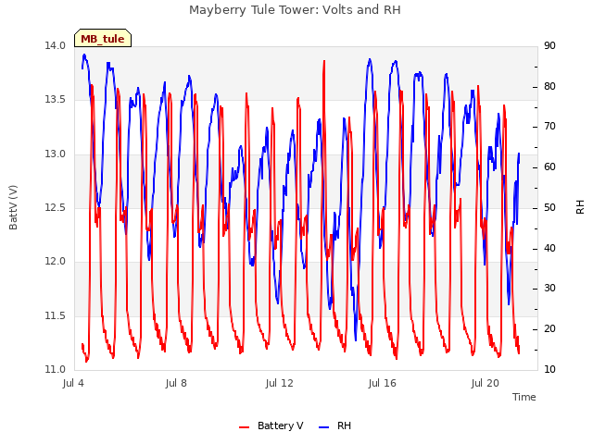Click the 12.5 voltage tick label
The image size is (593, 444).
pyautogui.click(x=56, y=207)
